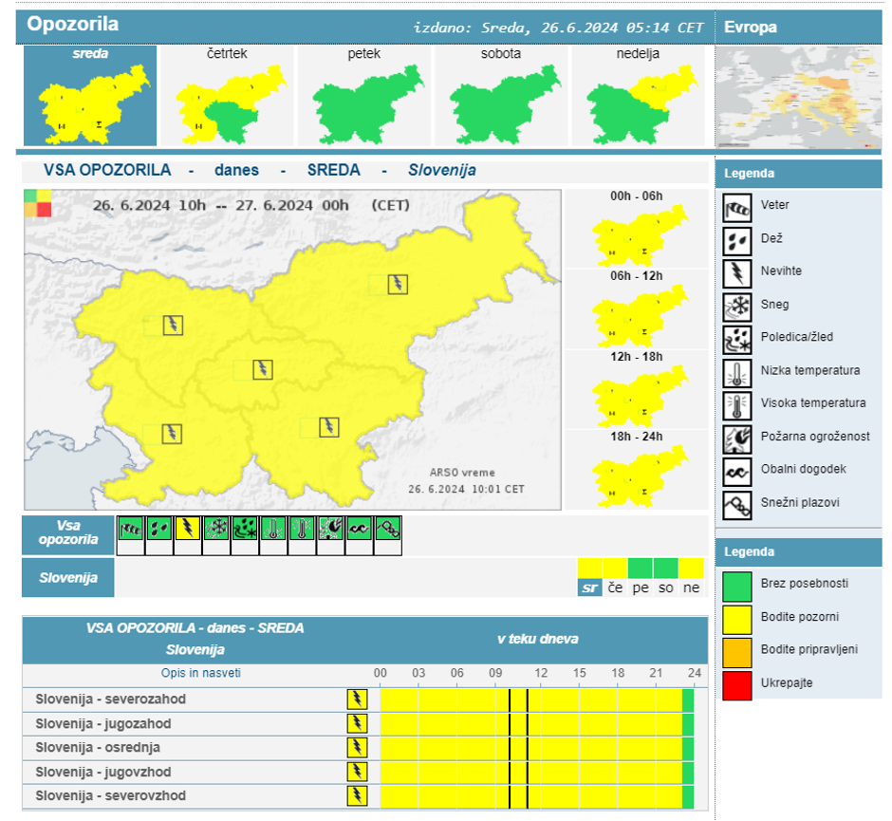Image resolution: width=892 pixels, height=821 pixels.
Task: Click the thunderstorm icon on the northwest map region
Action: coord(171,324)
